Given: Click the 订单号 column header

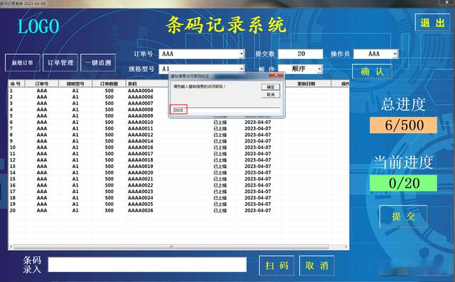Looking at the screenshot, I should 42,84.
